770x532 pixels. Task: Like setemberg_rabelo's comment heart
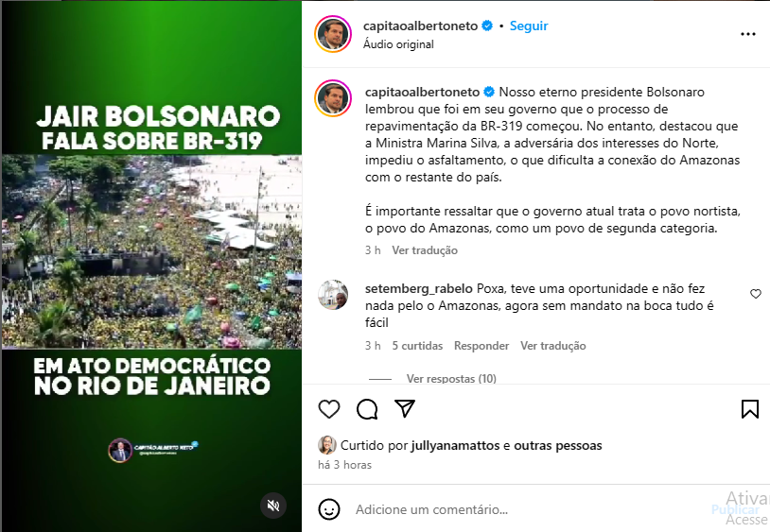point(756,294)
